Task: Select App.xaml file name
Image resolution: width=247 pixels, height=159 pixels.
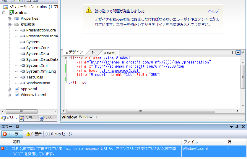Action: pyautogui.click(x=29, y=89)
